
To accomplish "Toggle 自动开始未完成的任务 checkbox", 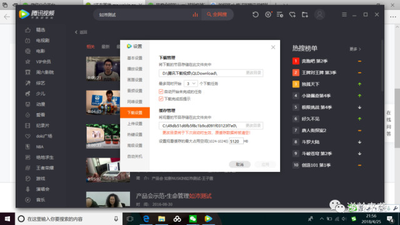I will [x=161, y=92].
